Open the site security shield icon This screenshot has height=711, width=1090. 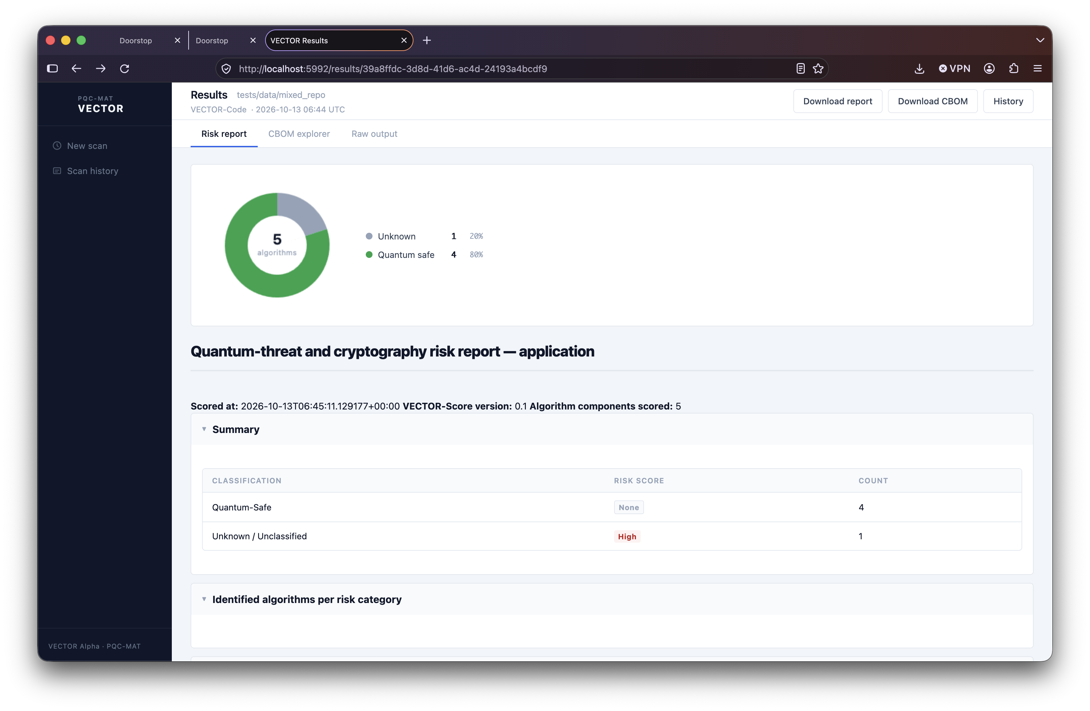click(226, 69)
